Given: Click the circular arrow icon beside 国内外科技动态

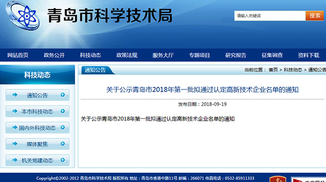Looking at the screenshot, I should (x=63, y=128).
